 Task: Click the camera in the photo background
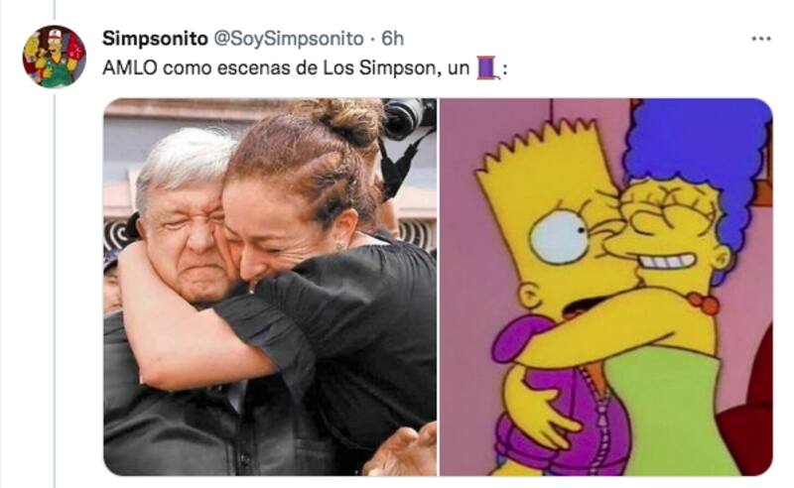pyautogui.click(x=408, y=119)
